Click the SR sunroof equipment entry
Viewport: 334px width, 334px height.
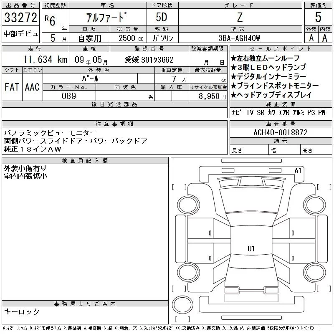point(261,112)
